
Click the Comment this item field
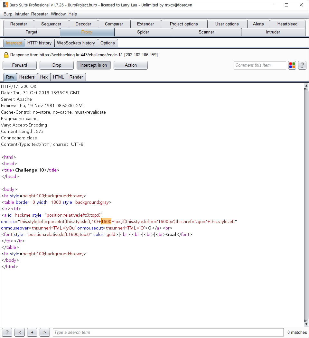[x=260, y=65]
